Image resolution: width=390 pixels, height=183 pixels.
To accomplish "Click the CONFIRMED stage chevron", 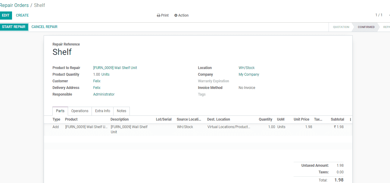I will tap(366, 27).
